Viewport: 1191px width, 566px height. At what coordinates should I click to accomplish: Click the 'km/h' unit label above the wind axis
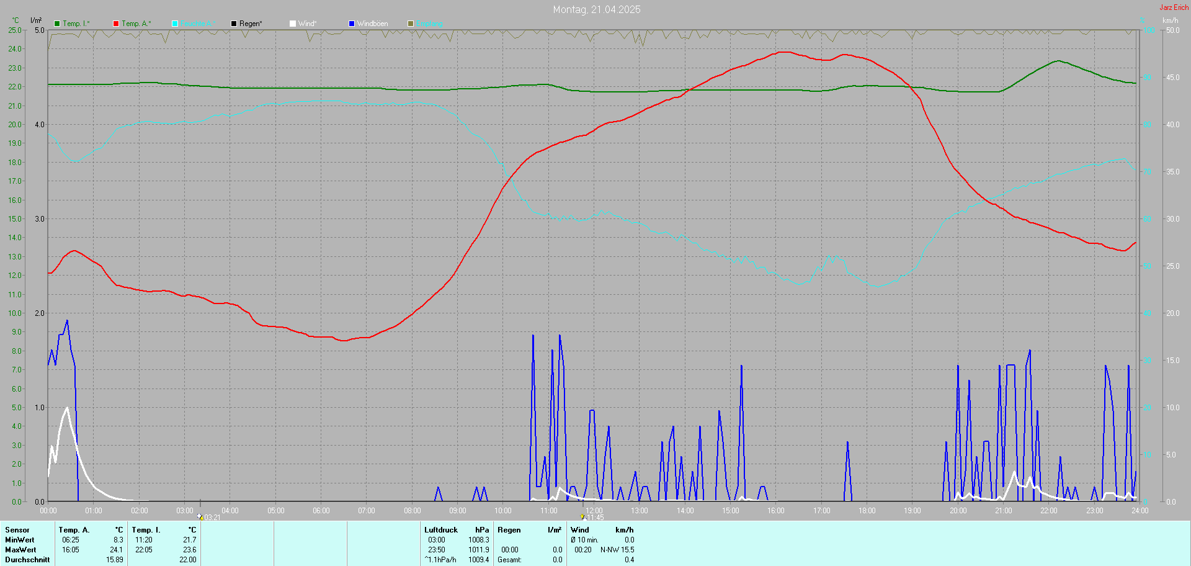pos(1171,20)
